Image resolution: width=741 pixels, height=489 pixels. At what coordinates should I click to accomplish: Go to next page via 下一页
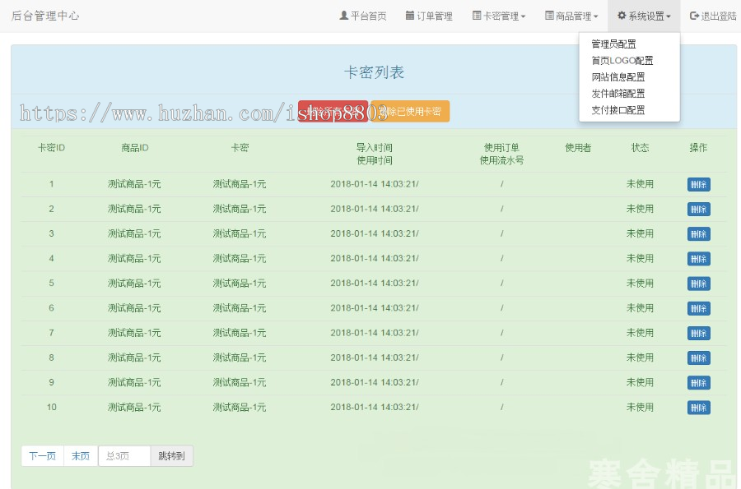click(x=43, y=456)
